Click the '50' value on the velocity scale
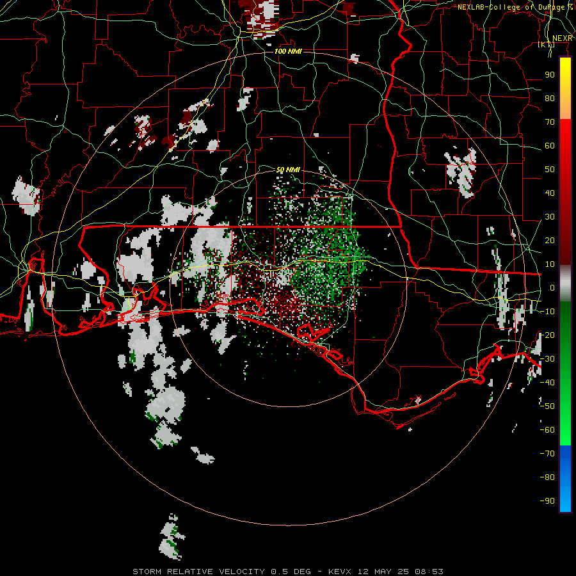576x576 pixels. point(550,170)
